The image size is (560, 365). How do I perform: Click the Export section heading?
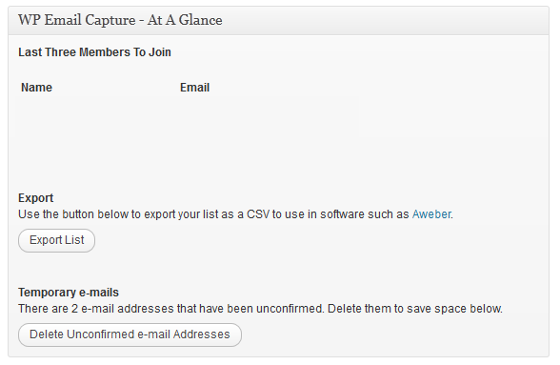[36, 198]
